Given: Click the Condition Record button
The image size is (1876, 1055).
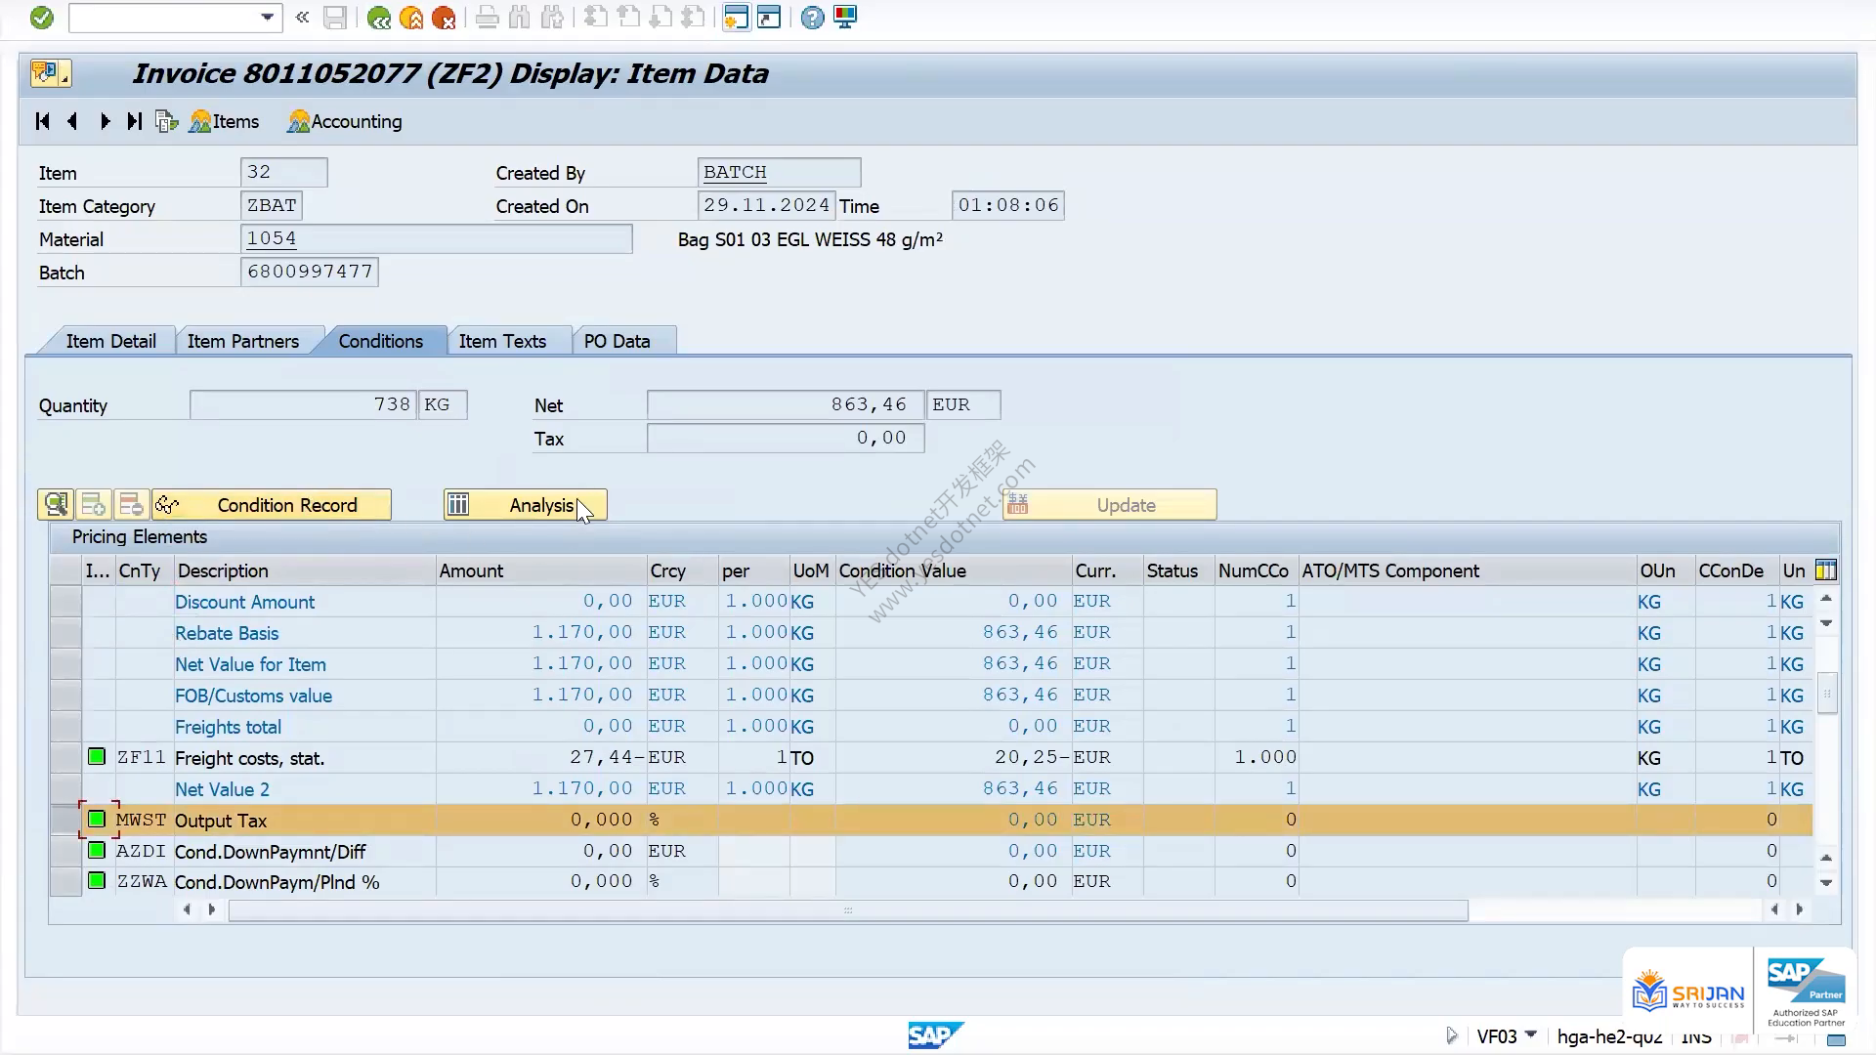Looking at the screenshot, I should point(272,505).
